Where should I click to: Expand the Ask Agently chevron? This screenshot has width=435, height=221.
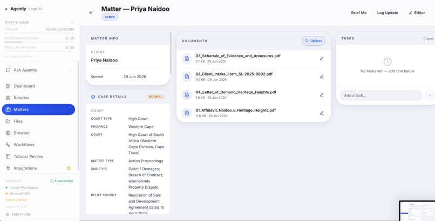(x=71, y=70)
